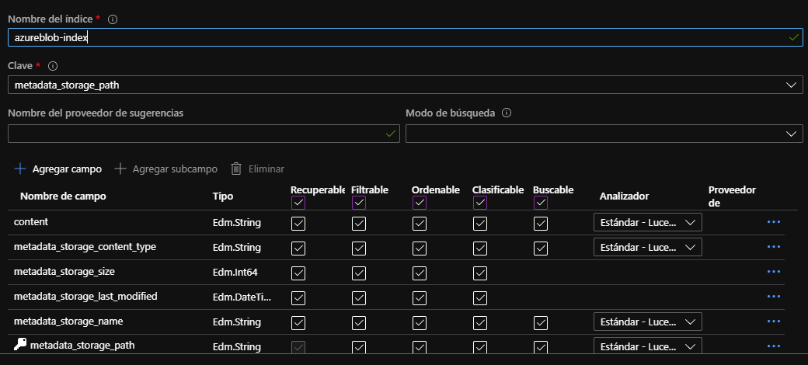Uncheck Recuperable for metadata_storage_size
This screenshot has height=365, width=808.
pyautogui.click(x=298, y=273)
